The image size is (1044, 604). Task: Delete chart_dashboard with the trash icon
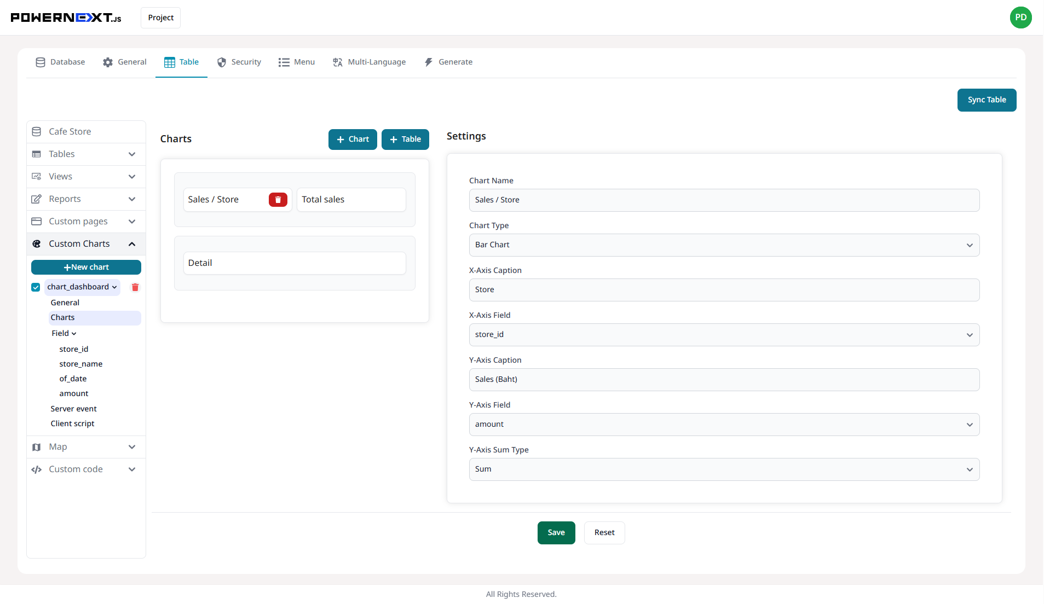pyautogui.click(x=135, y=287)
